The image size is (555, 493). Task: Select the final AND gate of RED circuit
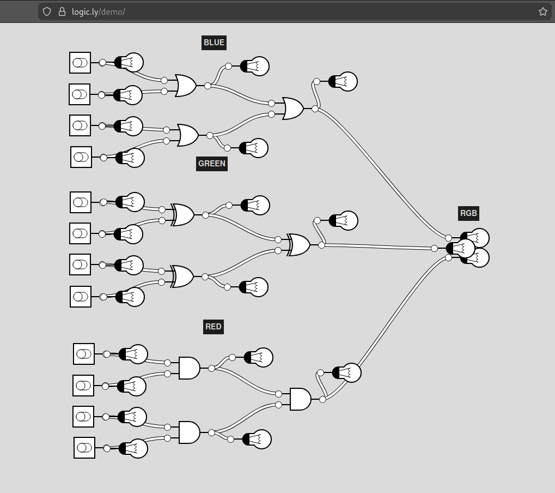[300, 399]
